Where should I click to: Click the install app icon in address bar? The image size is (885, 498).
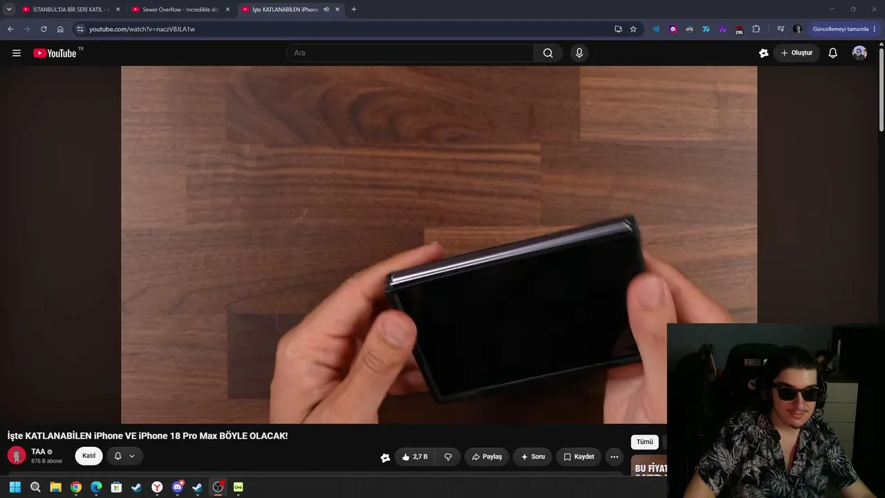[x=618, y=29]
